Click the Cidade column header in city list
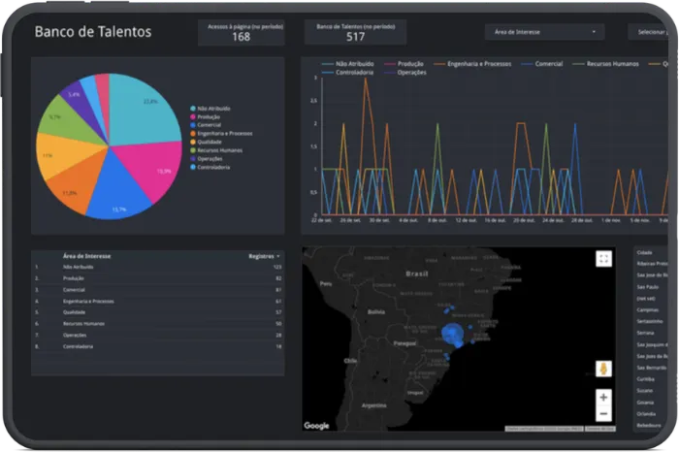This screenshot has height=452, width=679. (644, 252)
